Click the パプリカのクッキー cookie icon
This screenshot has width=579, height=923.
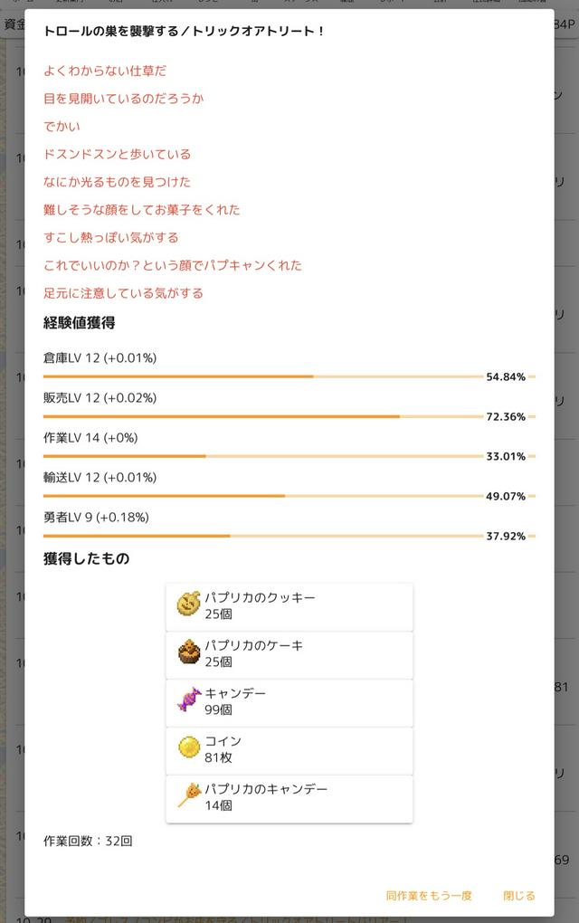(188, 604)
